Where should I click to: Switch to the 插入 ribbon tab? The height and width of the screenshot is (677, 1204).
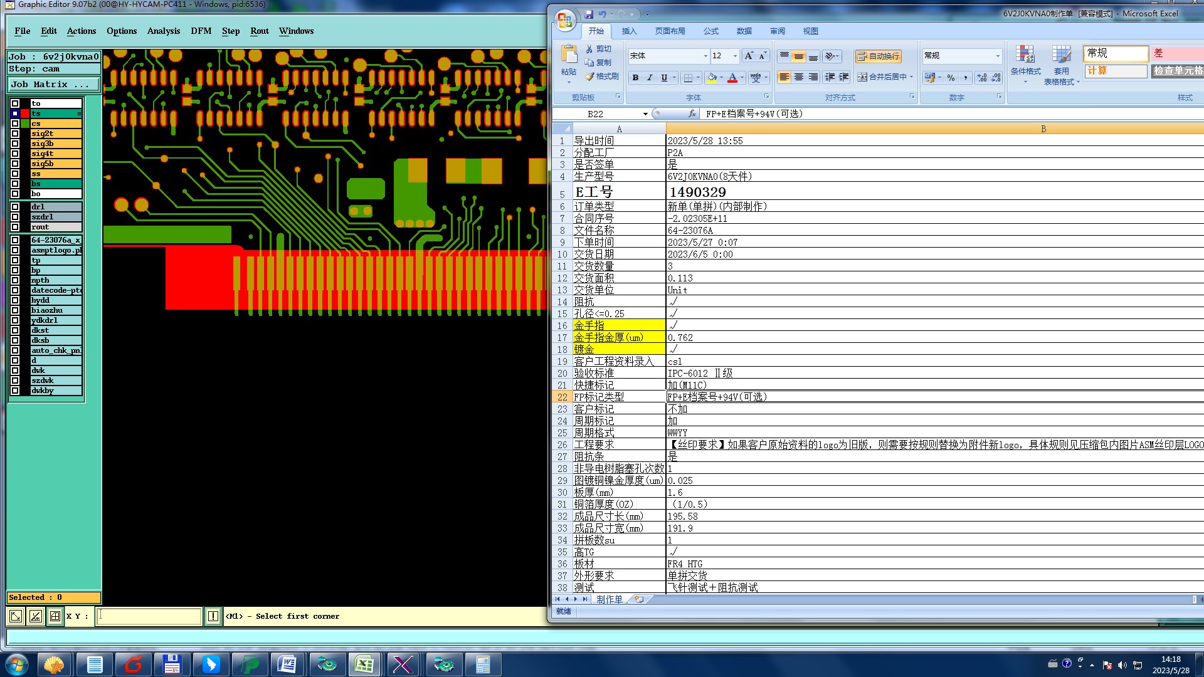pyautogui.click(x=629, y=31)
